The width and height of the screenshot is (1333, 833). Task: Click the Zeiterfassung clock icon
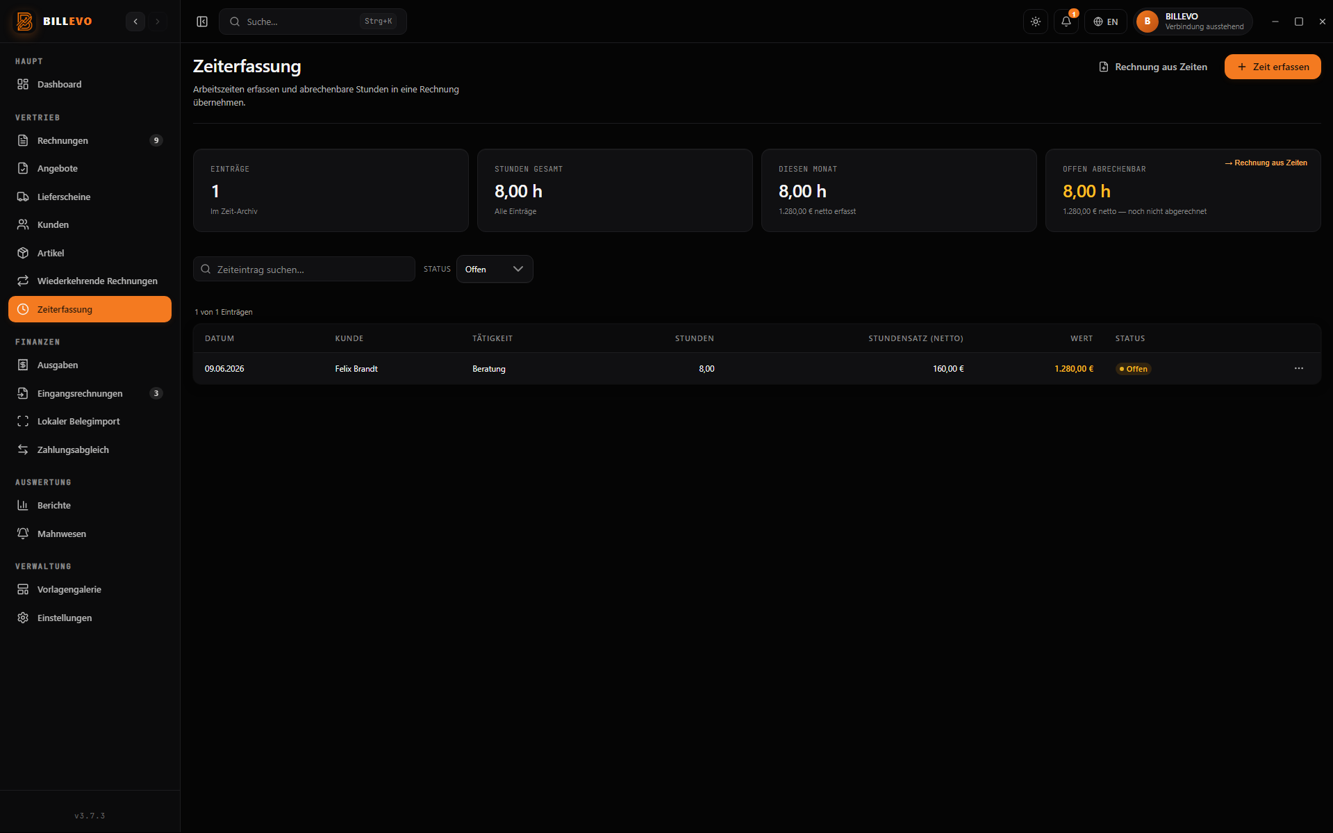point(23,309)
